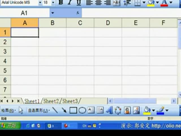Open the font name dropdown
Screen dimensions: 181x136
[x=40, y=3]
